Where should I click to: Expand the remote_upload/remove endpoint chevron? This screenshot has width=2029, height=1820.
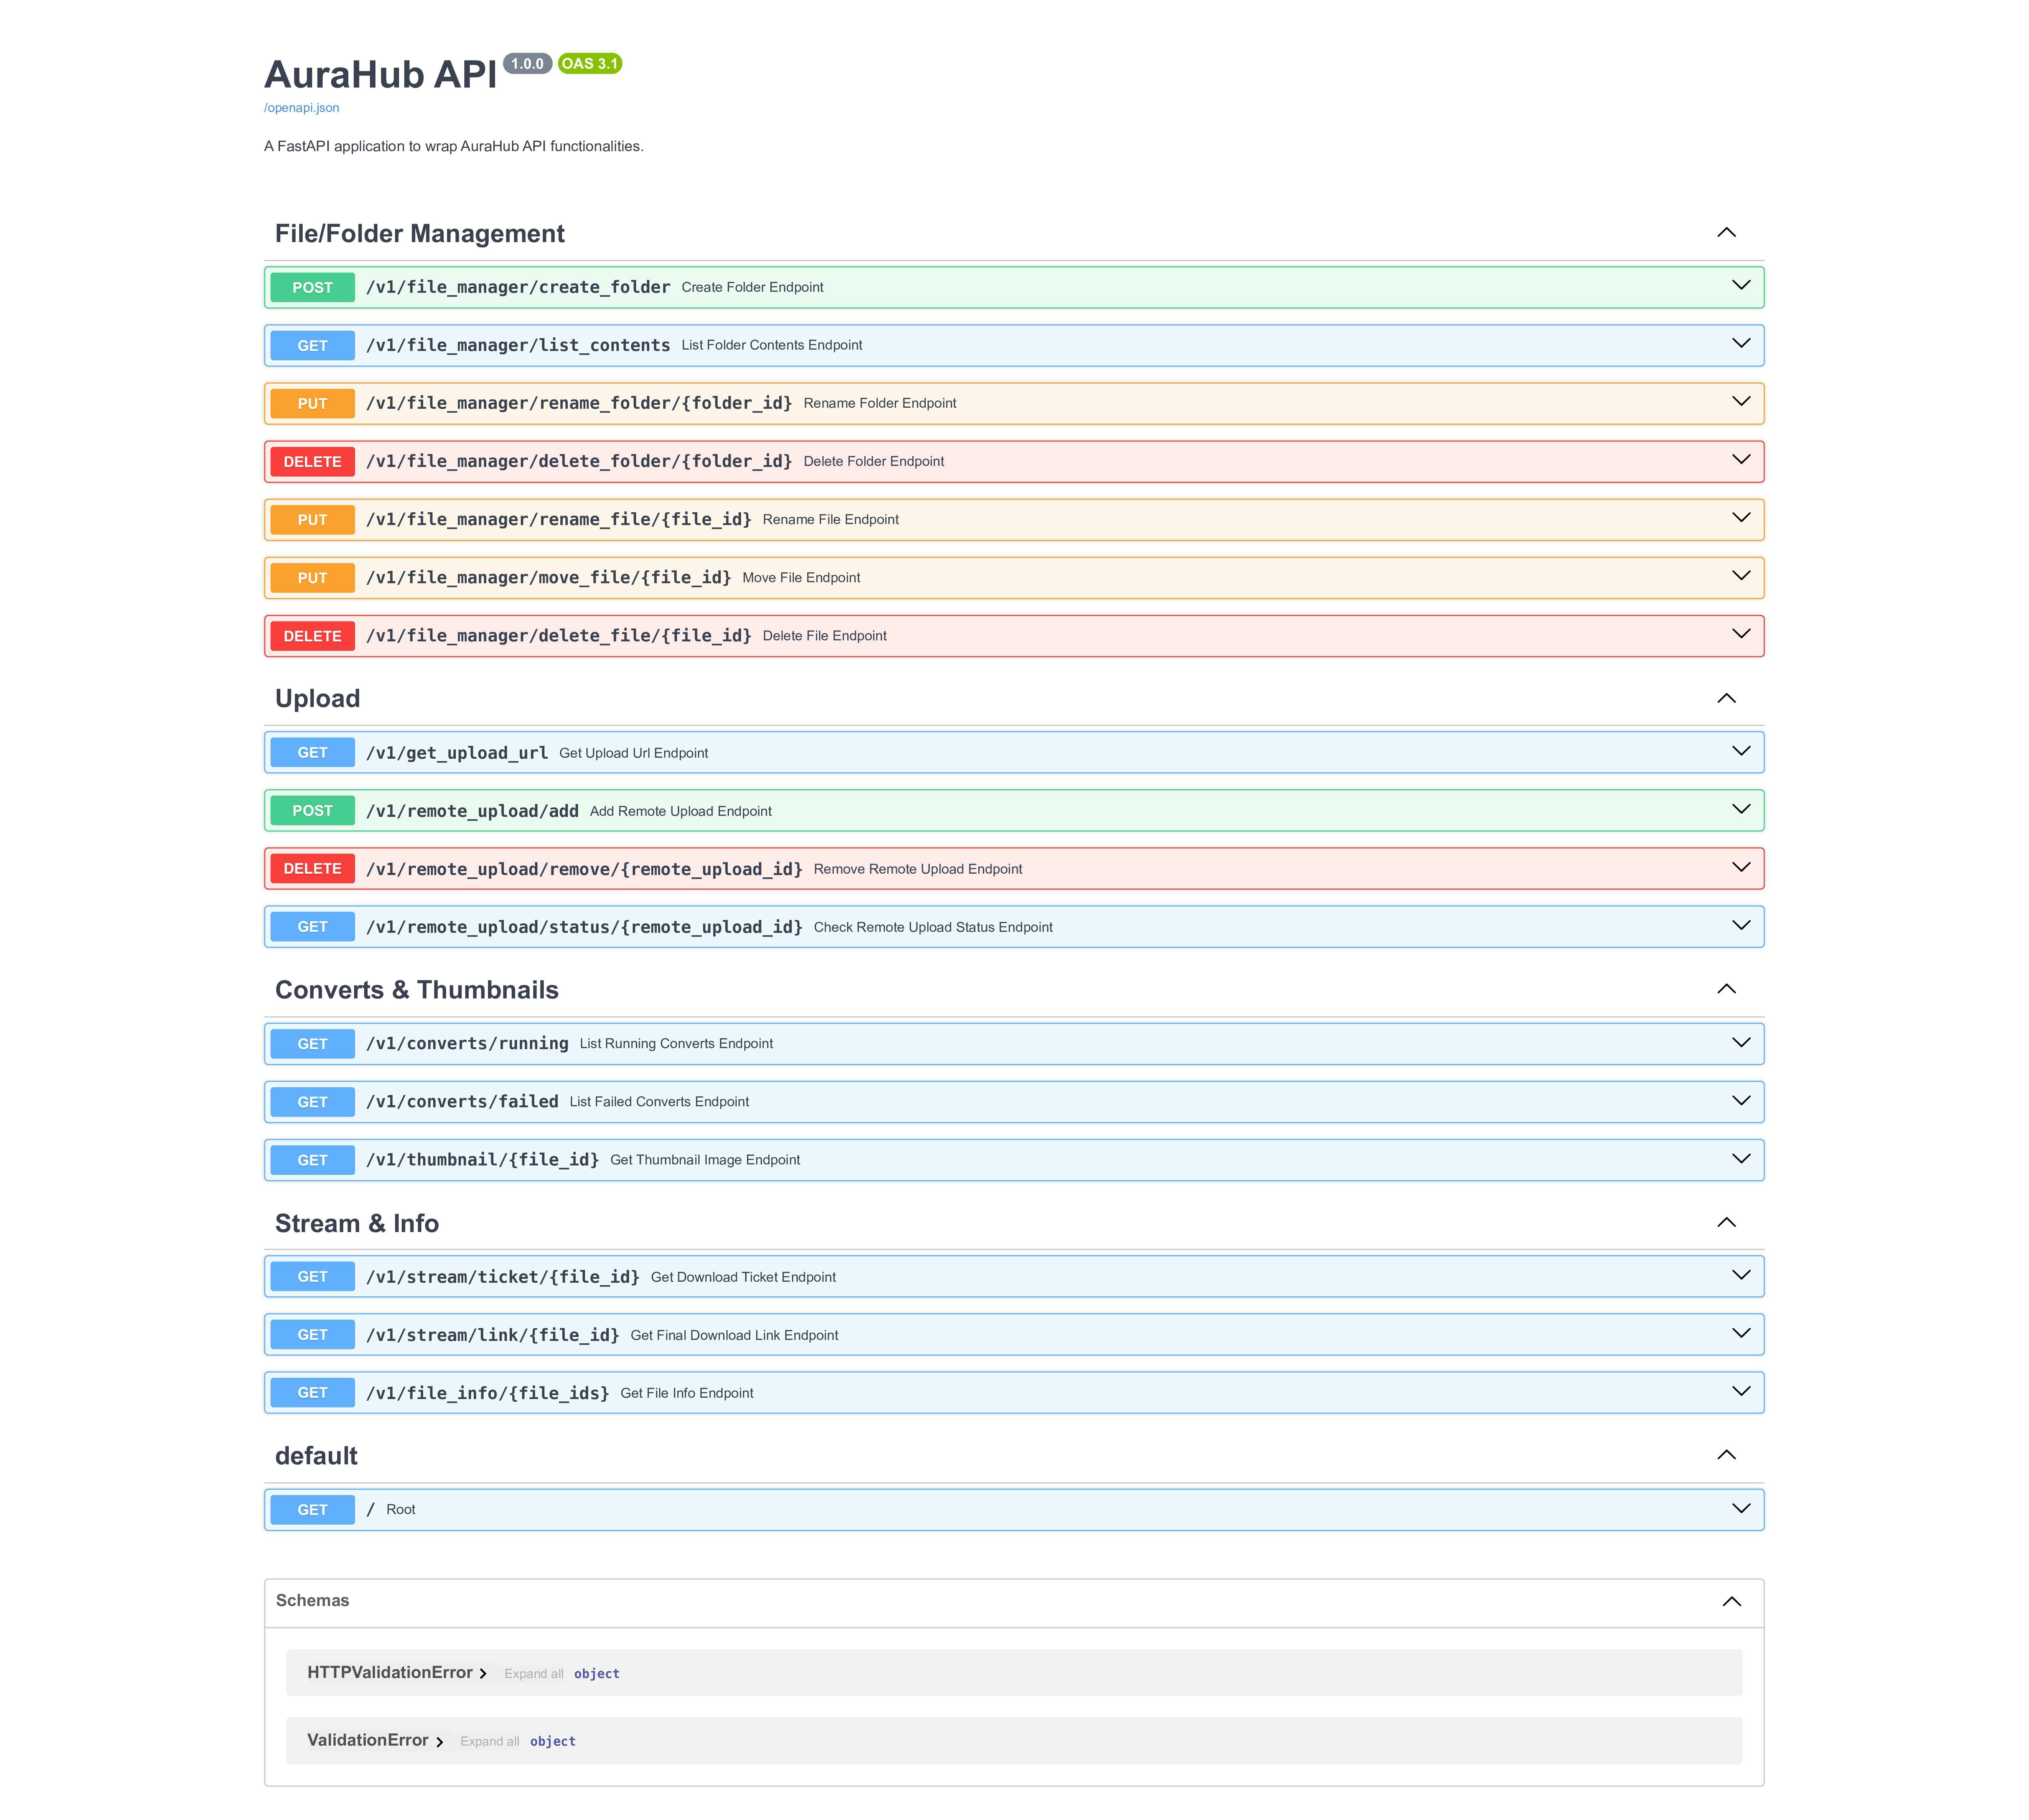click(1741, 867)
